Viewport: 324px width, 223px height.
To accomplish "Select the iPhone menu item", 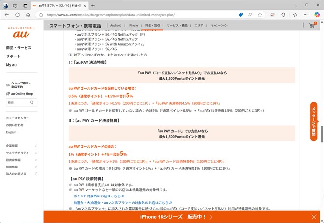I will (133, 25).
